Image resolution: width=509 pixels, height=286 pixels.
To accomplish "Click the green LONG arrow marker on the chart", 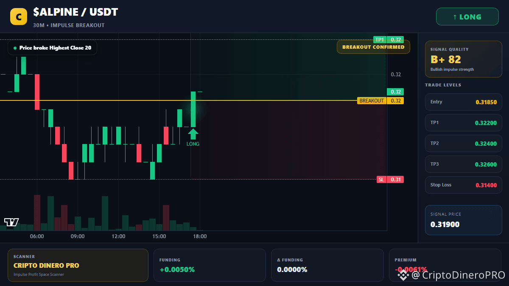I will click(x=193, y=134).
